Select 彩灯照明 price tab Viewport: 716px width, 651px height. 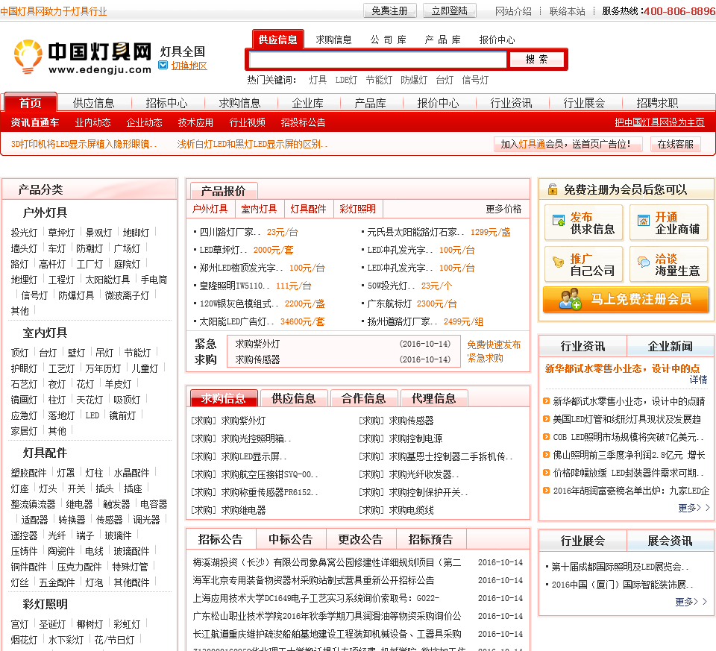point(358,209)
